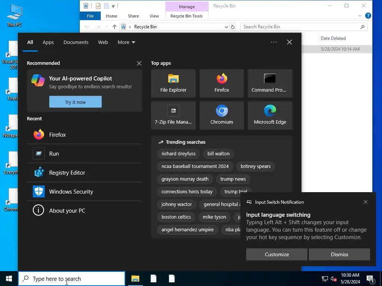Expand the Explorer ribbon chevron
Image resolution: width=382 pixels, height=286 pixels.
pyautogui.click(x=360, y=16)
